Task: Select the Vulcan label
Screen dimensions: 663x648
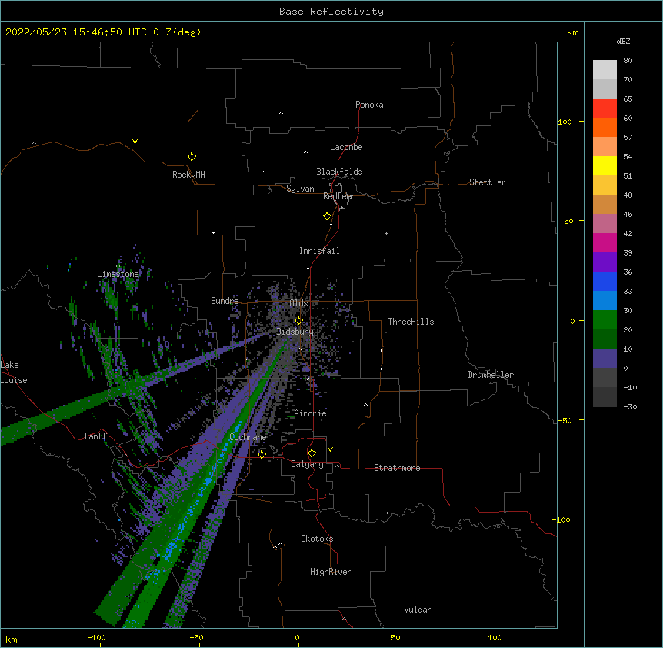Action: coord(418,610)
